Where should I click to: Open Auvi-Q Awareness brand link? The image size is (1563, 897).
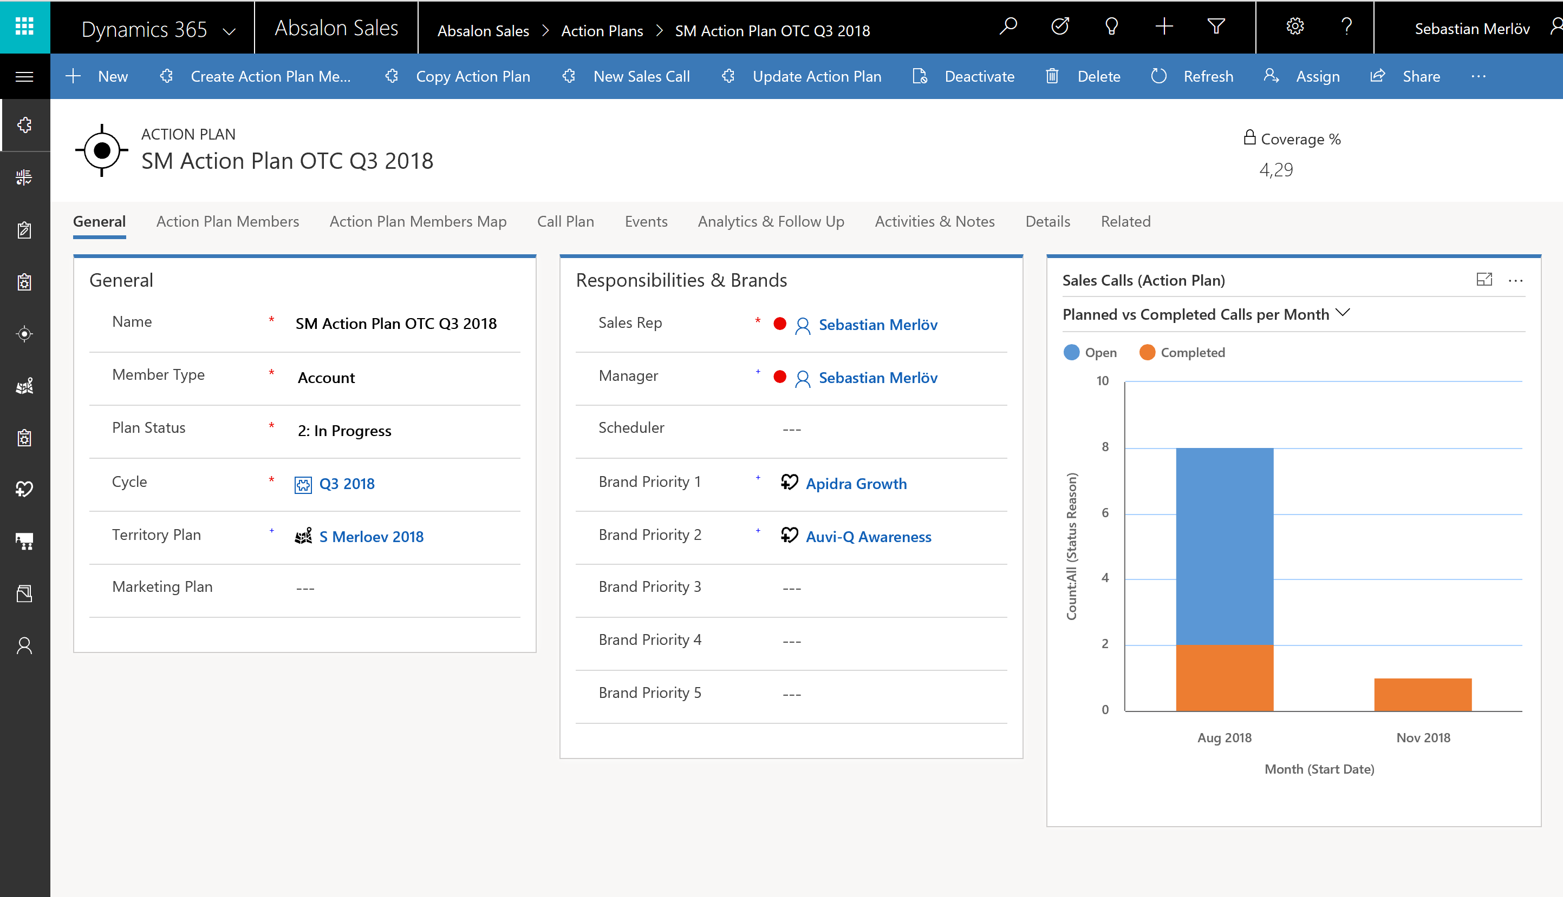pyautogui.click(x=868, y=537)
